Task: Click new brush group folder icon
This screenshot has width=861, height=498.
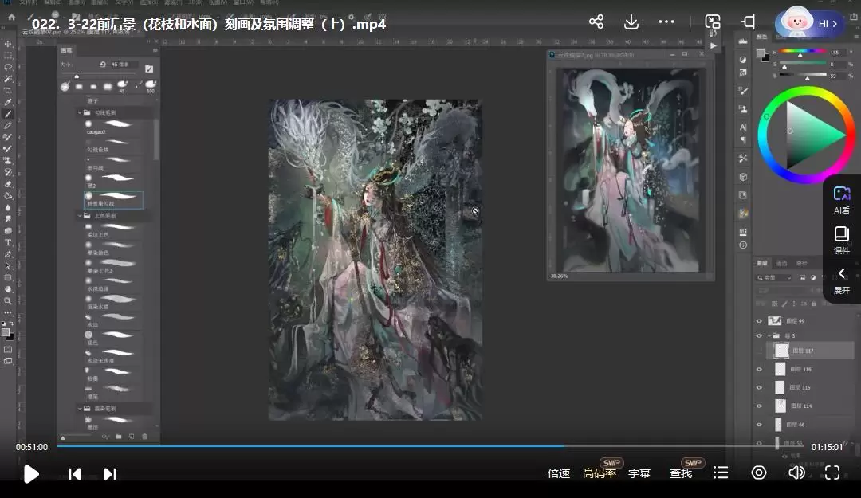Action: point(119,437)
